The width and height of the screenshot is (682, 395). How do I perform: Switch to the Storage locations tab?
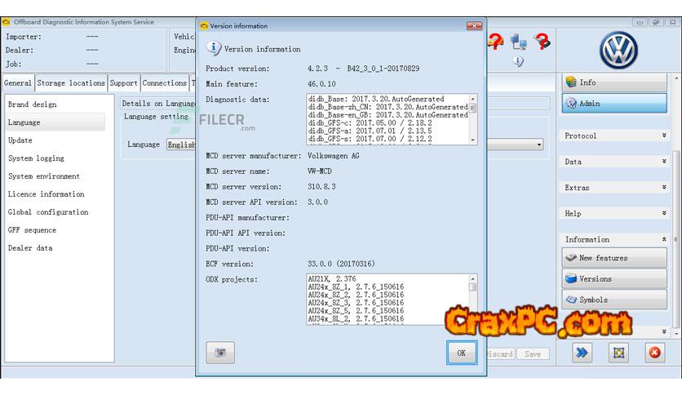[71, 83]
